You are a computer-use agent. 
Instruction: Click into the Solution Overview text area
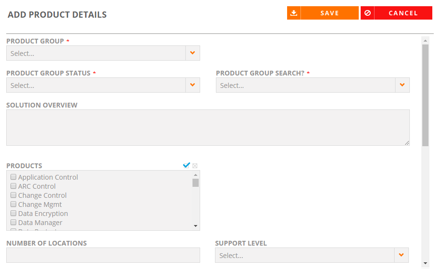pyautogui.click(x=208, y=128)
